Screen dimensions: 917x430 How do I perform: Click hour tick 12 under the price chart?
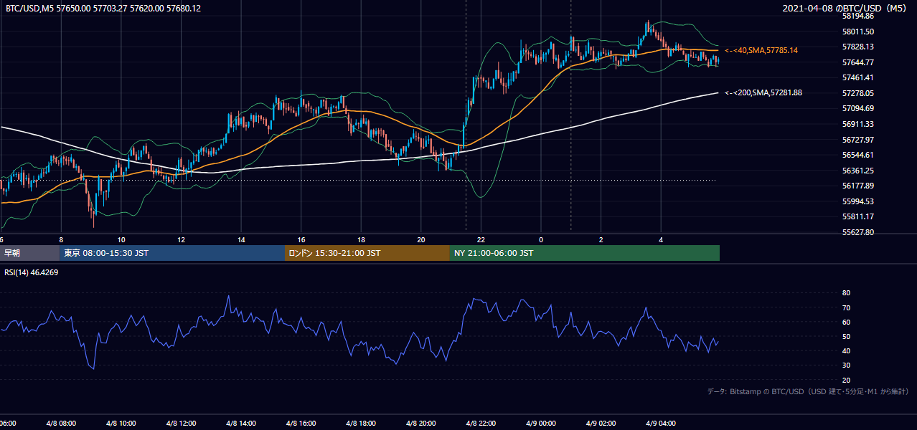click(182, 239)
